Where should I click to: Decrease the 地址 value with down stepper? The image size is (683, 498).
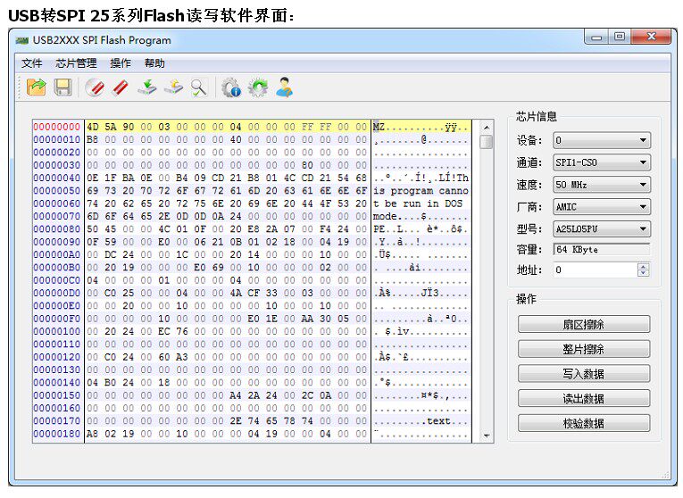point(644,273)
